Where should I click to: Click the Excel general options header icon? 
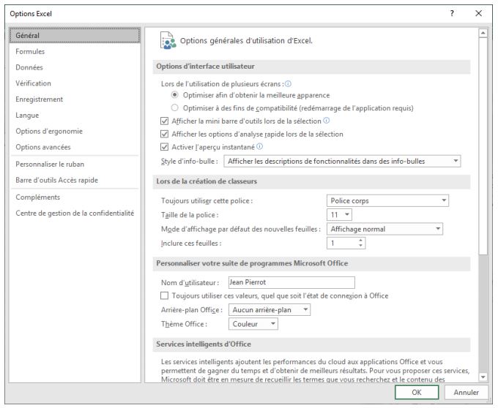pyautogui.click(x=166, y=40)
